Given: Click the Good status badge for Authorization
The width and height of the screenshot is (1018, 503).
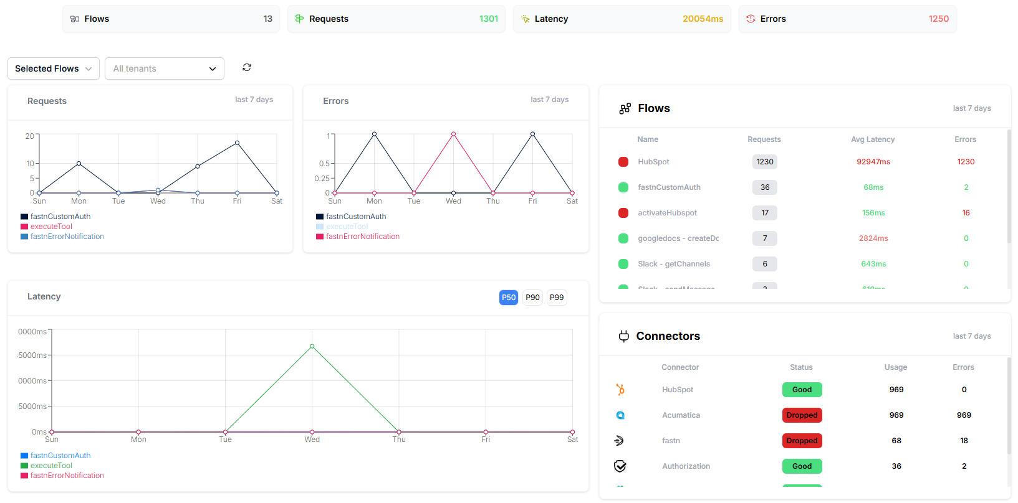Looking at the screenshot, I should click(802, 466).
